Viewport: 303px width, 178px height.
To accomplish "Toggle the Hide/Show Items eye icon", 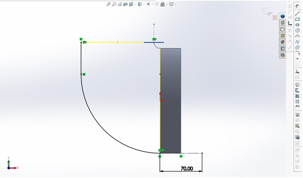I will tap(148, 4).
